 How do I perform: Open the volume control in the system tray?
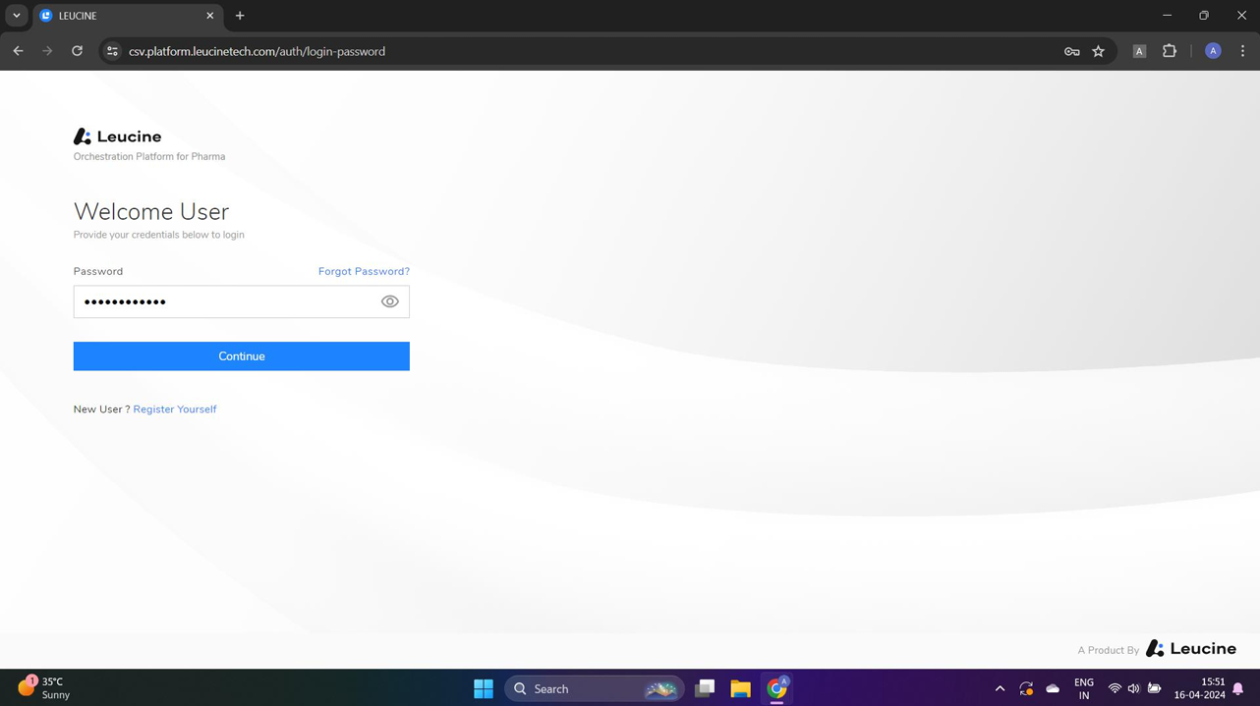(1133, 688)
